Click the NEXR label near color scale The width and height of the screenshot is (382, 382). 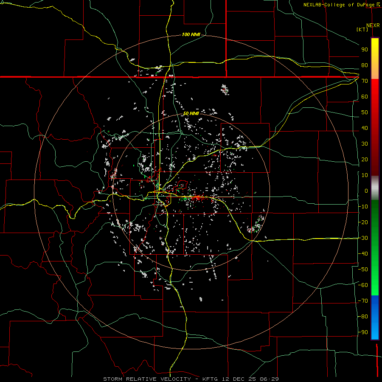pos(373,25)
